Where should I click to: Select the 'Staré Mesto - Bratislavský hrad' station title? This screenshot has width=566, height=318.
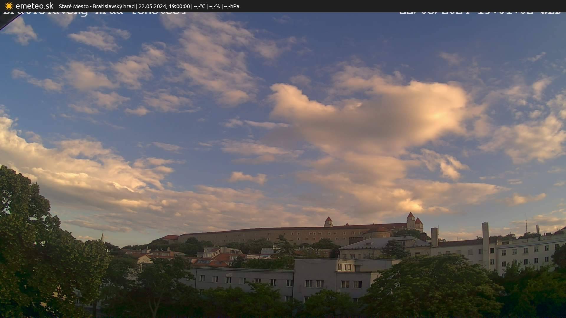97,6
